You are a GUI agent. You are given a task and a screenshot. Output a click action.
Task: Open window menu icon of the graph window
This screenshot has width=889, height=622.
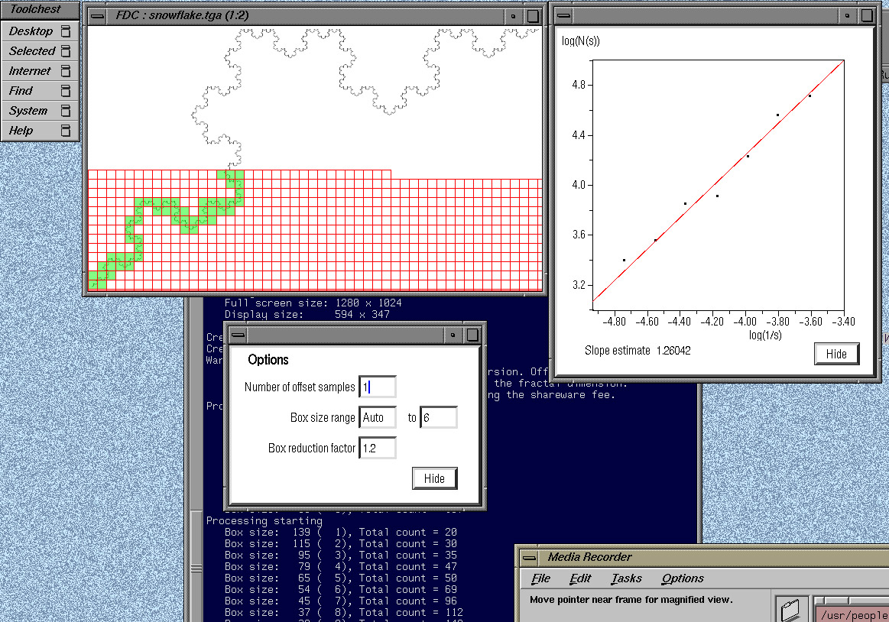click(564, 15)
